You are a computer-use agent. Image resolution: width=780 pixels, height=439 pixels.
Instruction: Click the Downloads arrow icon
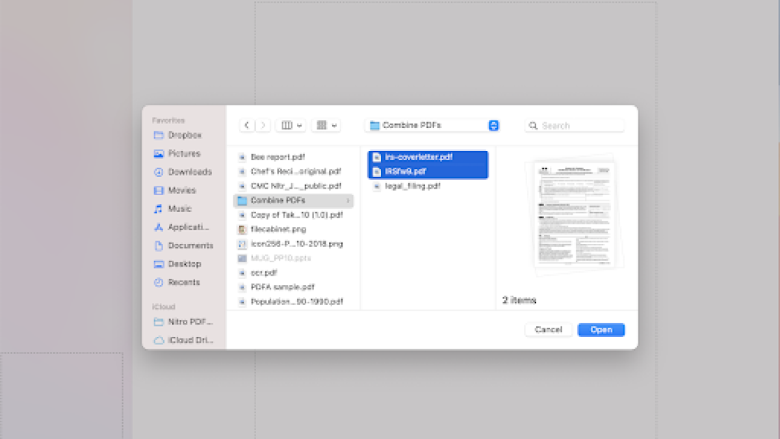click(159, 172)
